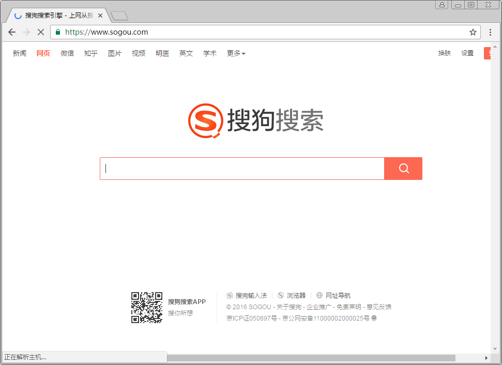Image resolution: width=502 pixels, height=365 pixels.
Task: Click the down arrow of vertical scrollbar
Action: pos(495,349)
